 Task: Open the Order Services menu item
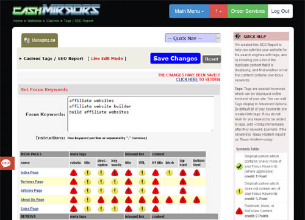tap(248, 11)
